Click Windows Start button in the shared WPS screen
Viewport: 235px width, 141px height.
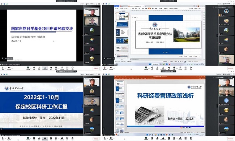pos(150,64)
